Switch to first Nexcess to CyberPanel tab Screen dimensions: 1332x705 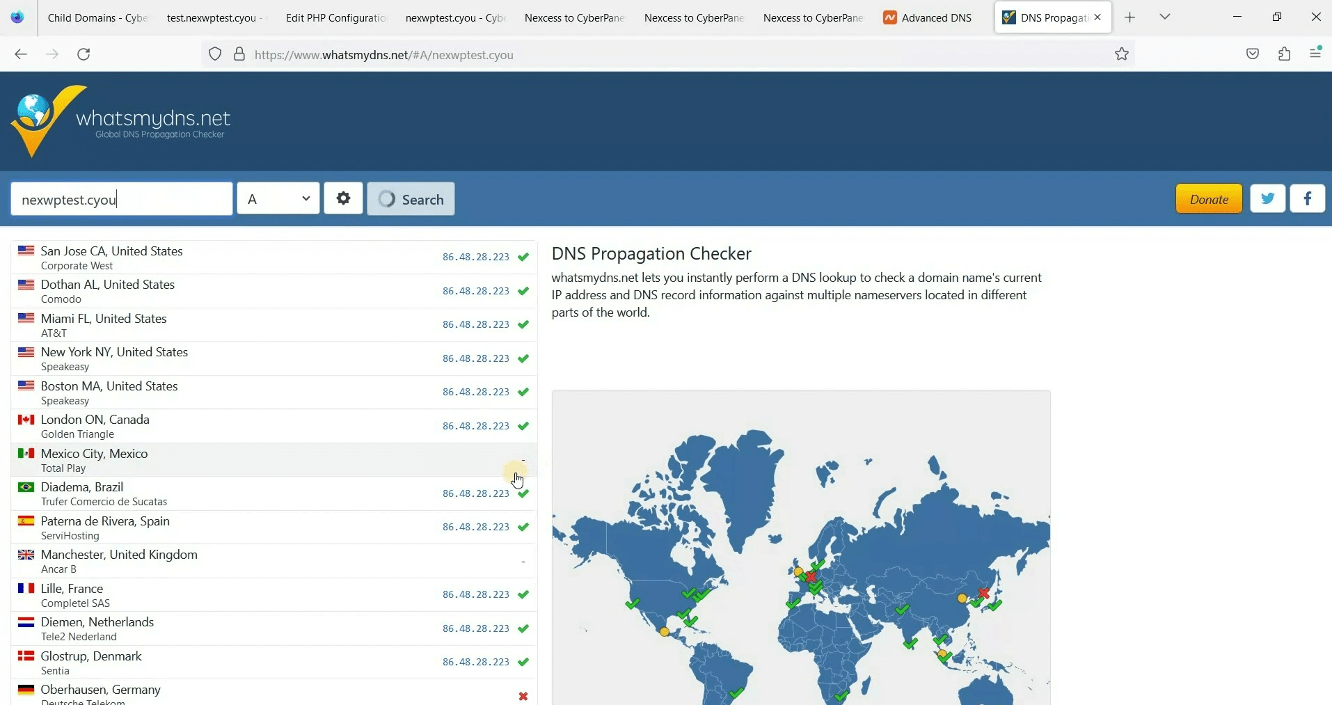[x=573, y=17]
